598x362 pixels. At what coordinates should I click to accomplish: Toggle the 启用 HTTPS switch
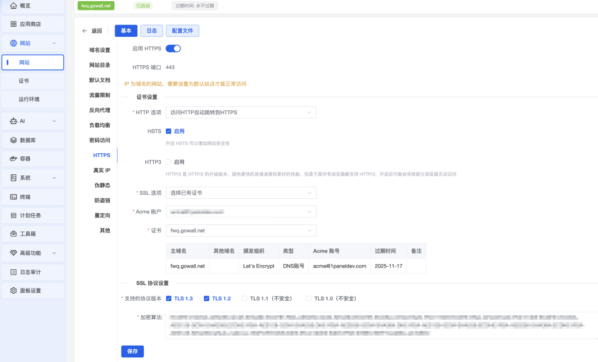[173, 48]
